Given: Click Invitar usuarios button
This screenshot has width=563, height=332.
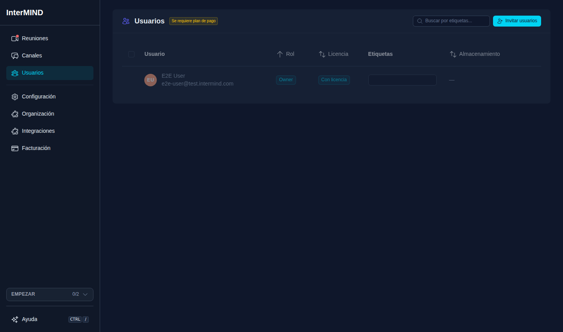Looking at the screenshot, I should pyautogui.click(x=517, y=21).
